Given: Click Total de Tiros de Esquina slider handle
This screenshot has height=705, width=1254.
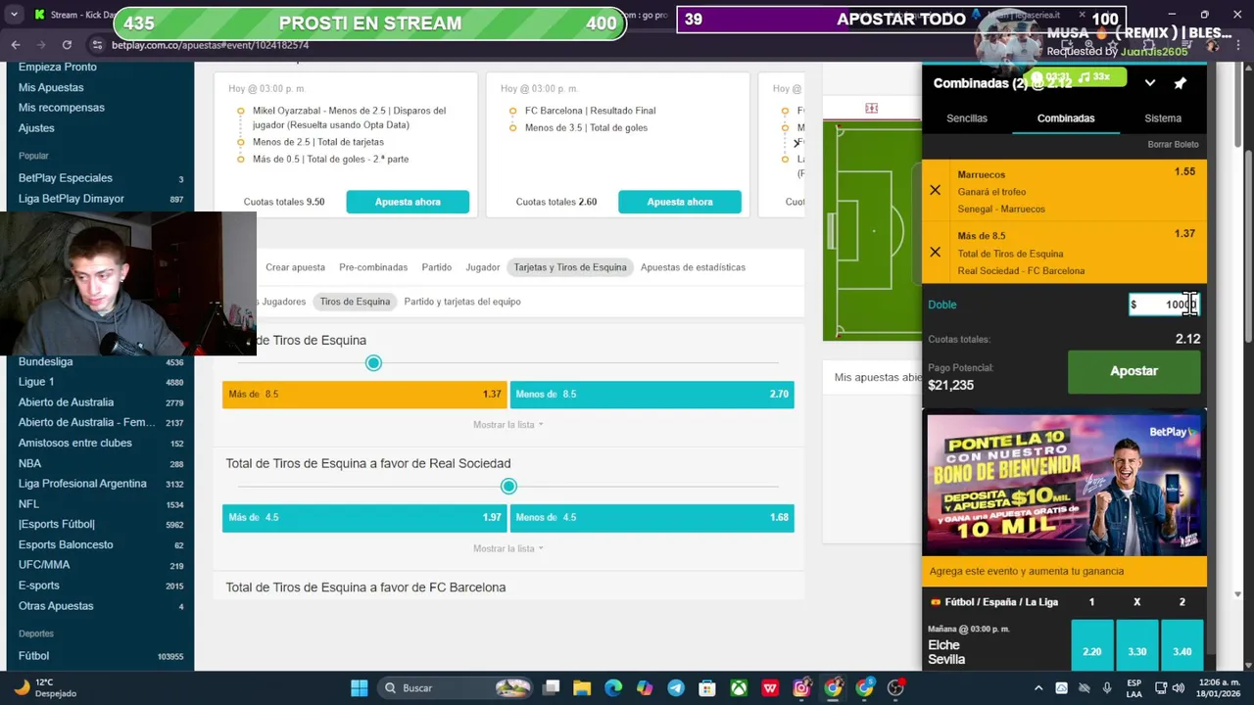Looking at the screenshot, I should 373,363.
